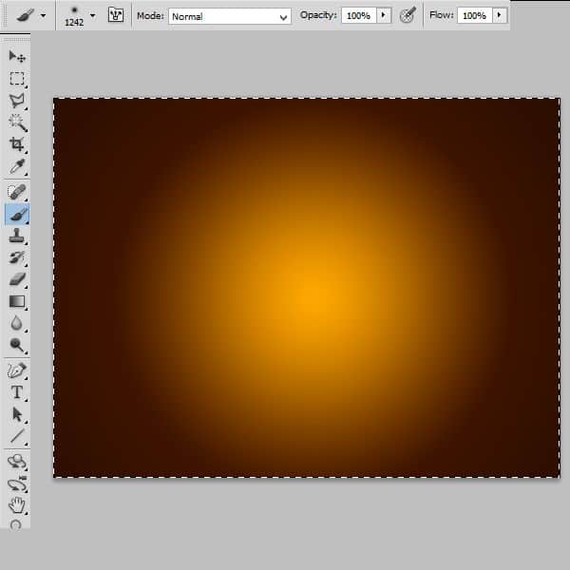This screenshot has width=570, height=570.
Task: Toggle the Brush panel button
Action: point(116,15)
